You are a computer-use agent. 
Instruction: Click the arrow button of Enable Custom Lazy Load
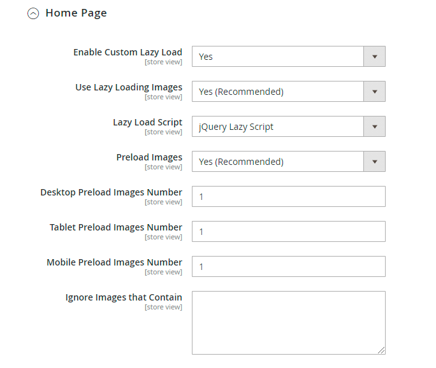pyautogui.click(x=374, y=57)
